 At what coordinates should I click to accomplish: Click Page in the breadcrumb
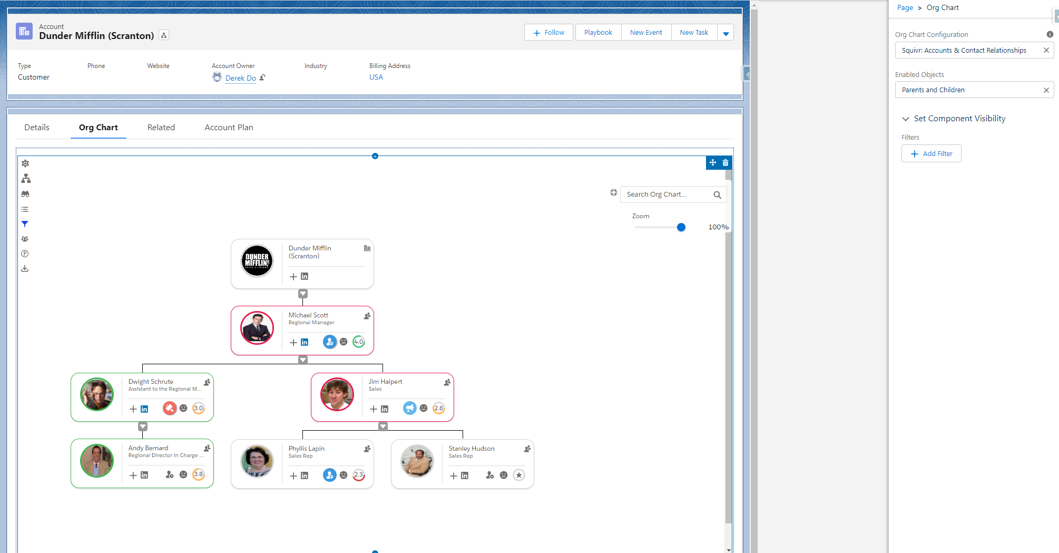point(905,8)
